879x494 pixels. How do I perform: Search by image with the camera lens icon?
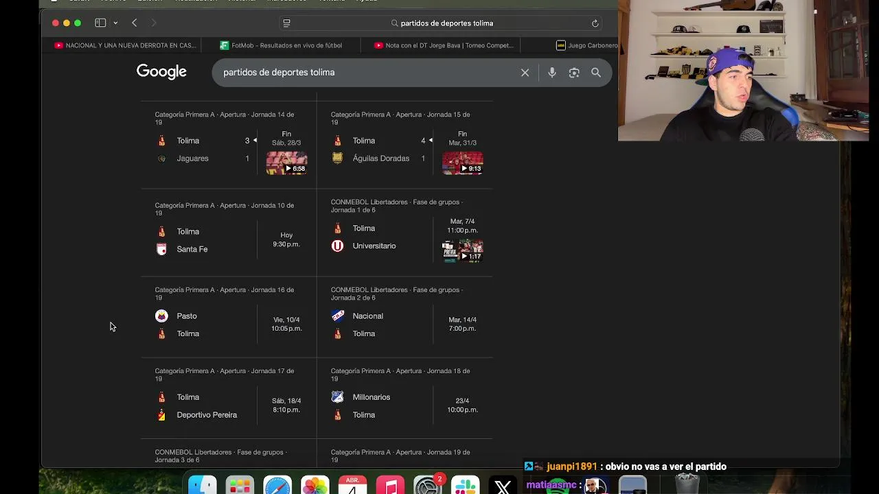point(574,73)
